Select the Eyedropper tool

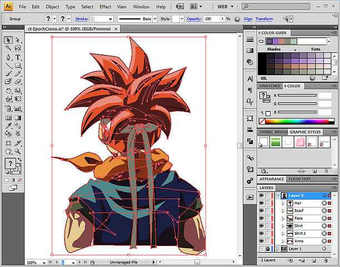point(8,126)
